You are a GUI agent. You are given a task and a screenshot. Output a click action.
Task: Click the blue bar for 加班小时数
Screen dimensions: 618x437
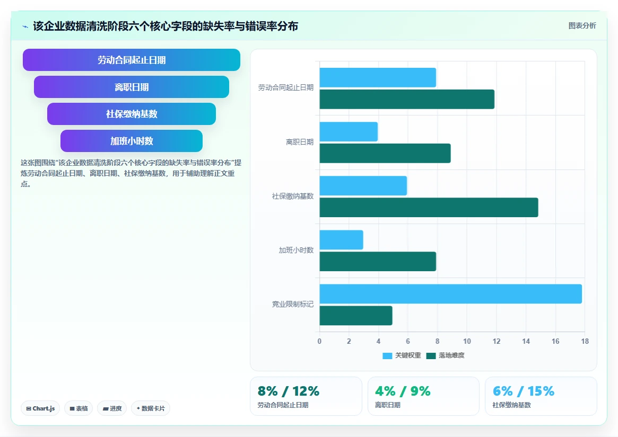[x=341, y=240]
